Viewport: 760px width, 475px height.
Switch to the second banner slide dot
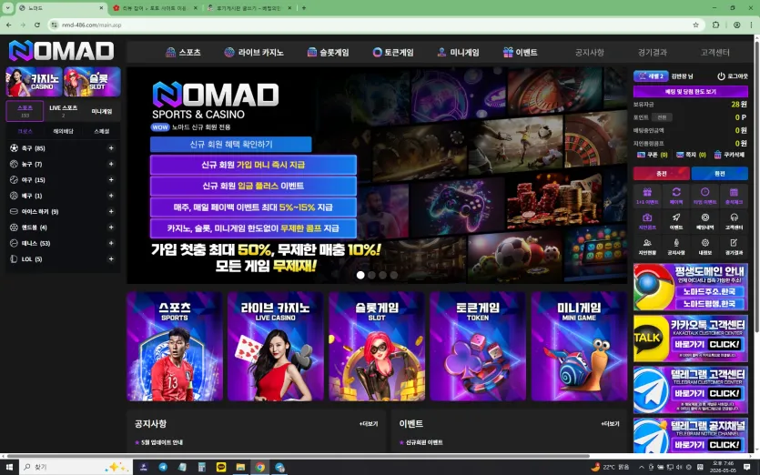point(371,275)
